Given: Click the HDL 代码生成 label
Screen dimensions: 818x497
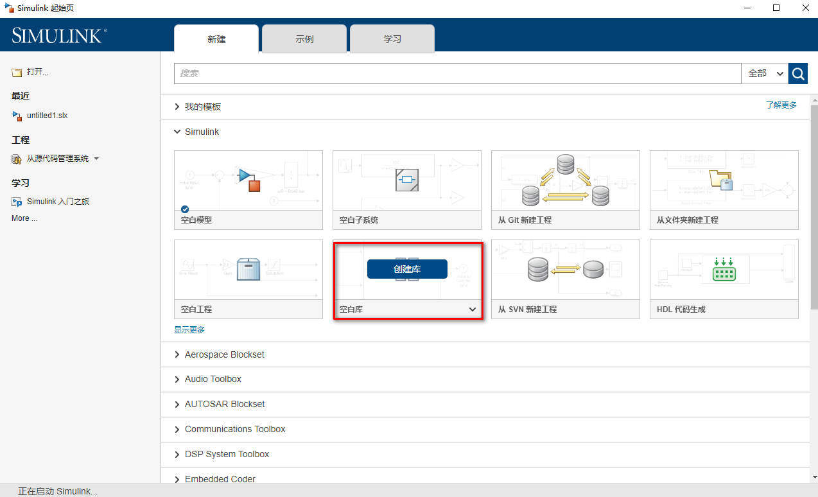Looking at the screenshot, I should coord(681,310).
